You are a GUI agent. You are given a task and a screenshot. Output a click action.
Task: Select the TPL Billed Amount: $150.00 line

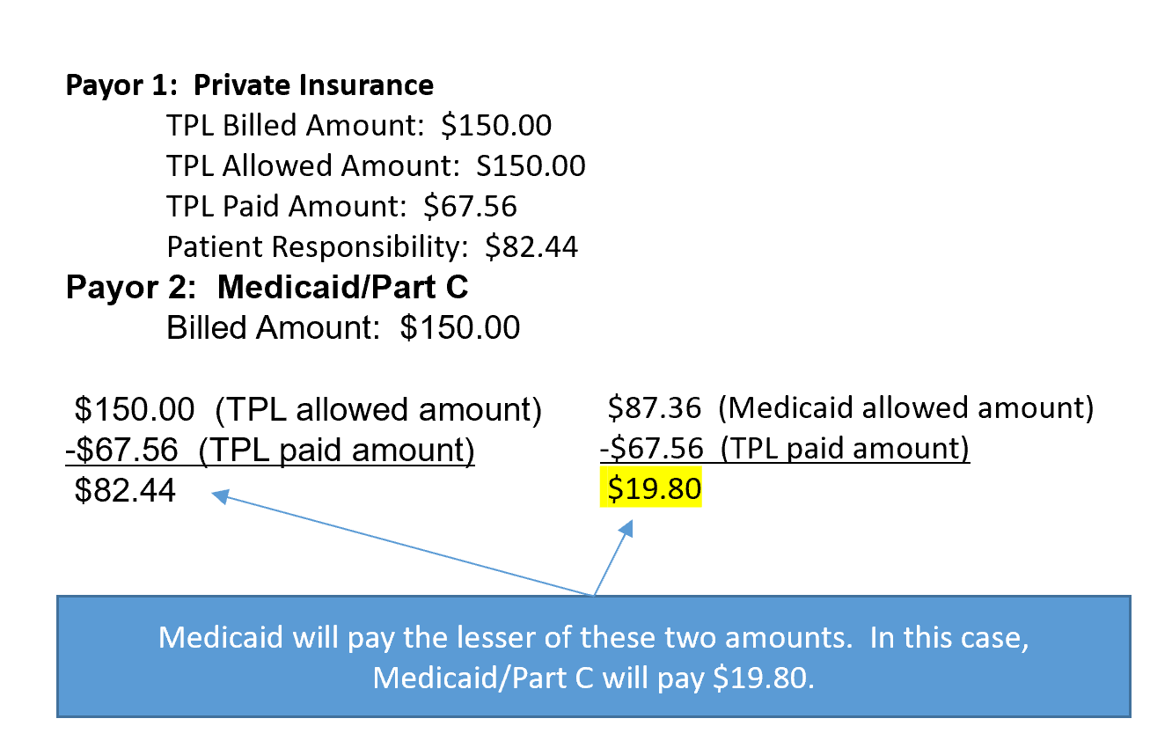pos(359,126)
